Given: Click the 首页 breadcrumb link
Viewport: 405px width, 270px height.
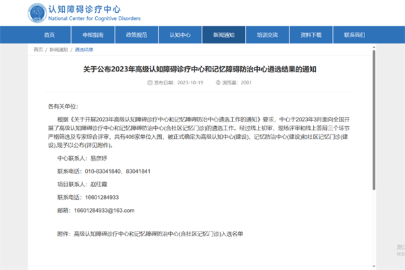Looking at the screenshot, I should pyautogui.click(x=38, y=50).
